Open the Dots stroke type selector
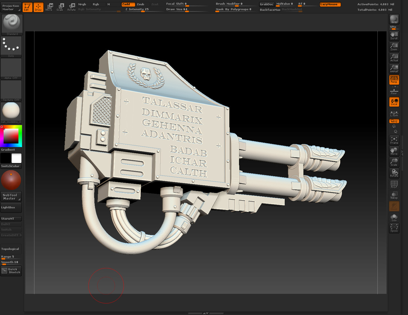The width and height of the screenshot is (408, 315). 11,46
